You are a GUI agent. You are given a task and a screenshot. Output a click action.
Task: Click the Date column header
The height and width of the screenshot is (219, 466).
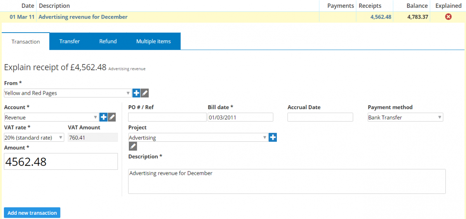pos(28,6)
